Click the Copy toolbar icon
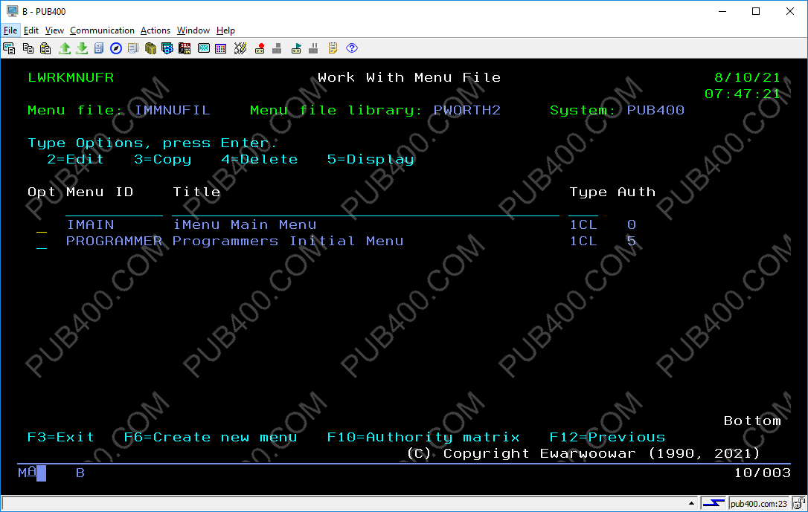808x512 pixels. coord(28,48)
